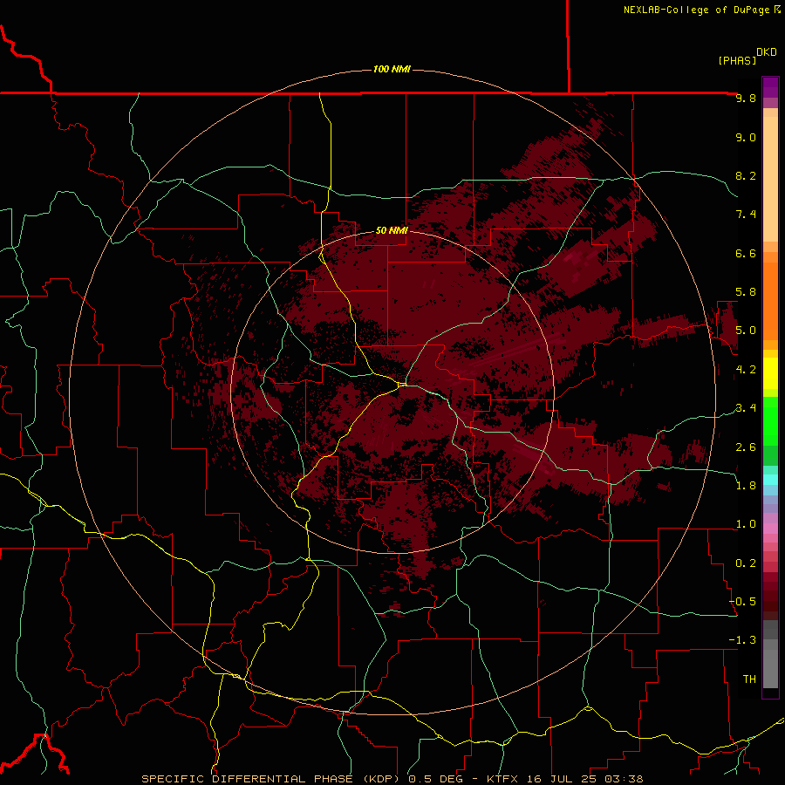
Task: Click the [PHAS] units label
Action: (737, 60)
